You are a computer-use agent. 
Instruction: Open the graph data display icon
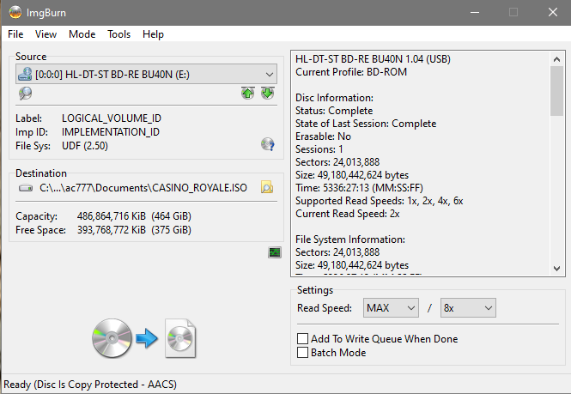click(x=275, y=252)
